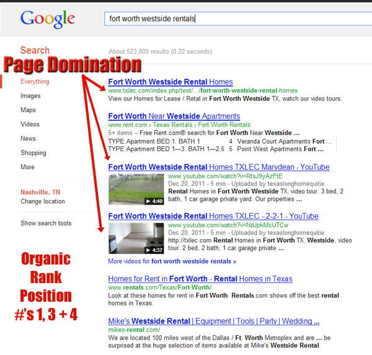The image size is (372, 355).
Task: Expand Show search tools
Action: click(46, 223)
